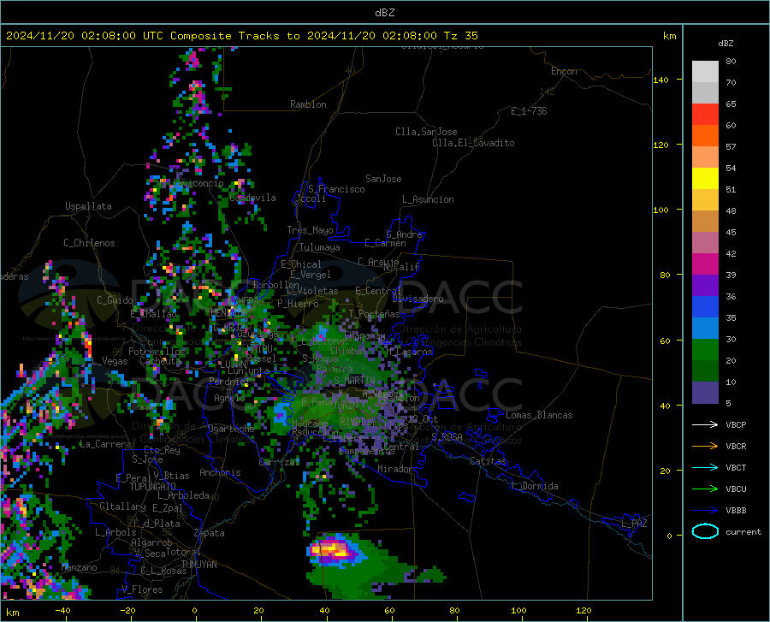The image size is (770, 622).
Task: Click the Encon map label
Action: tap(564, 71)
